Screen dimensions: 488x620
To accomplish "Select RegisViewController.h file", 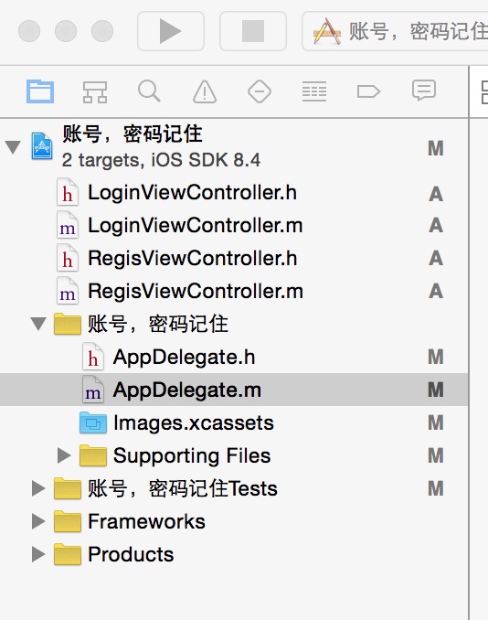I will (234, 259).
